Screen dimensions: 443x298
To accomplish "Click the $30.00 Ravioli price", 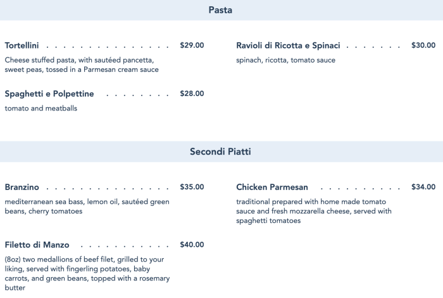I will [423, 45].
